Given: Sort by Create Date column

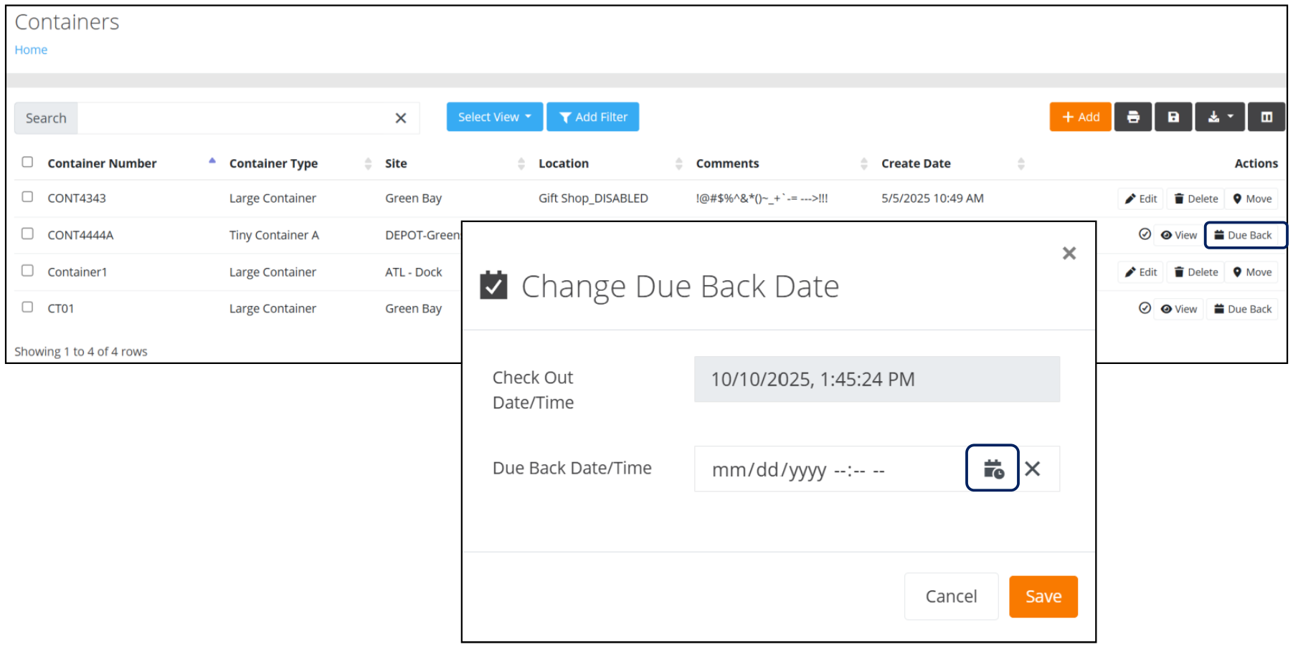Looking at the screenshot, I should pos(916,163).
